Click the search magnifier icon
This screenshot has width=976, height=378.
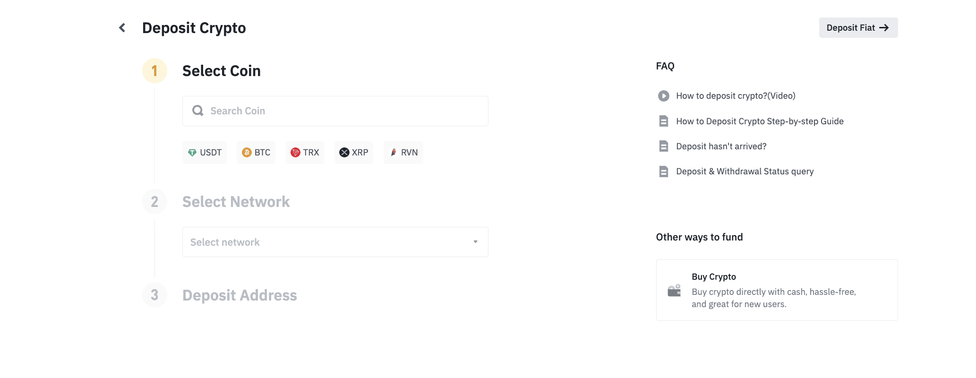[198, 111]
